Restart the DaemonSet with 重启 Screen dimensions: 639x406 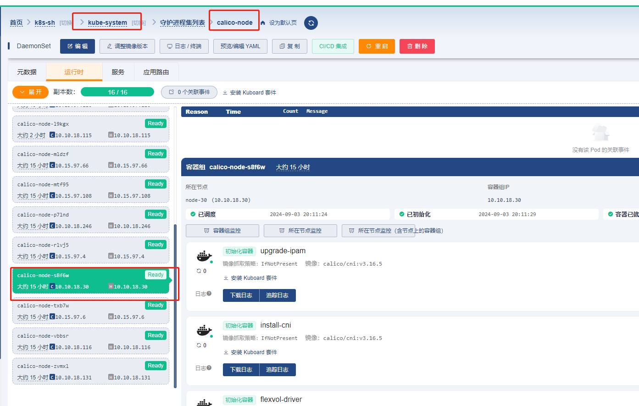tap(377, 46)
